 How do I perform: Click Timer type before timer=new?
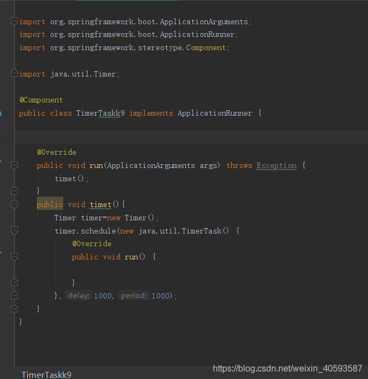(65, 218)
